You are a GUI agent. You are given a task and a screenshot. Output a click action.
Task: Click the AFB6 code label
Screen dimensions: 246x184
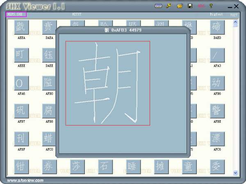click(x=217, y=94)
